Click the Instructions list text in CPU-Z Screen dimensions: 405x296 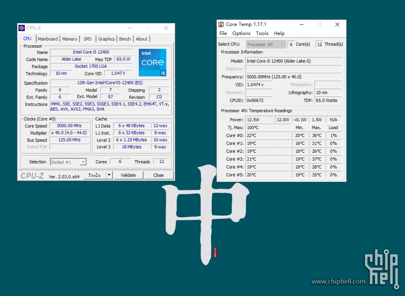coord(110,106)
